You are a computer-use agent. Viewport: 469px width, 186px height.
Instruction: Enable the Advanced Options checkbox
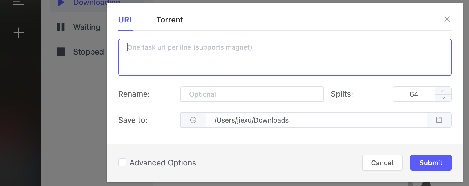[x=122, y=162]
